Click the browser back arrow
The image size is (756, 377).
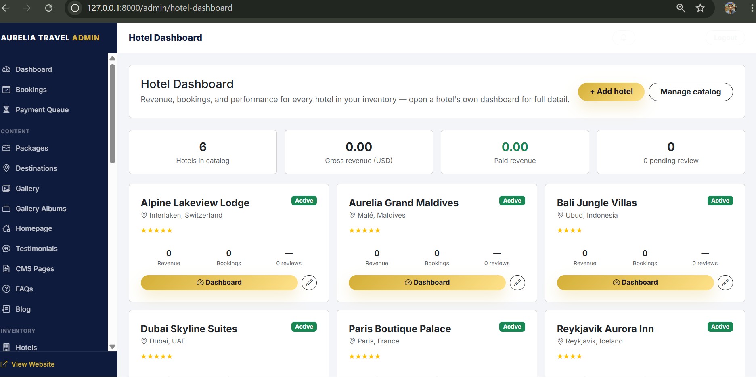pyautogui.click(x=5, y=8)
